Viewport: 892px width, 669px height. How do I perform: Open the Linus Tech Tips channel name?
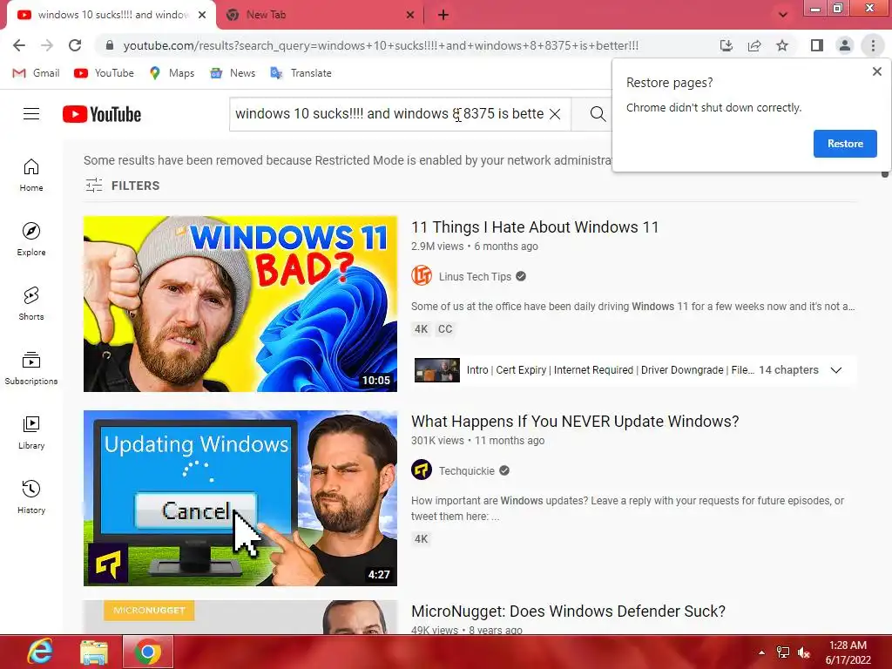(x=475, y=276)
